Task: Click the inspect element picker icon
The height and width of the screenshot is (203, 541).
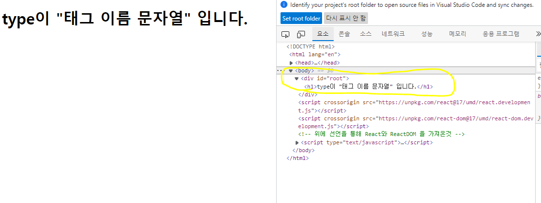Action: pyautogui.click(x=285, y=34)
